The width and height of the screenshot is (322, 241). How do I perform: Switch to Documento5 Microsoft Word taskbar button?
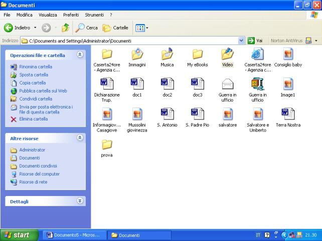click(74, 235)
